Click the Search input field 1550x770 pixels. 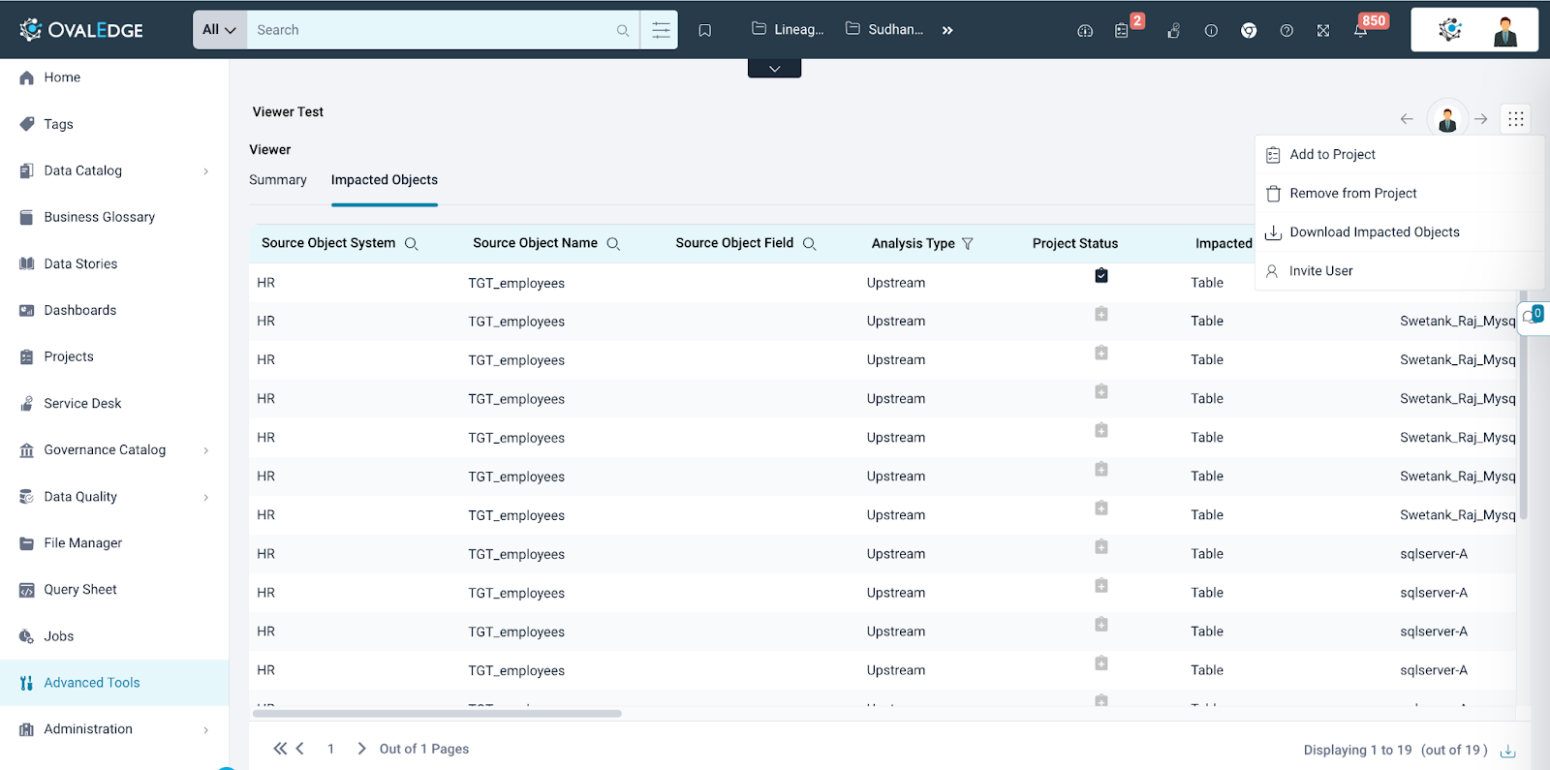coord(432,30)
